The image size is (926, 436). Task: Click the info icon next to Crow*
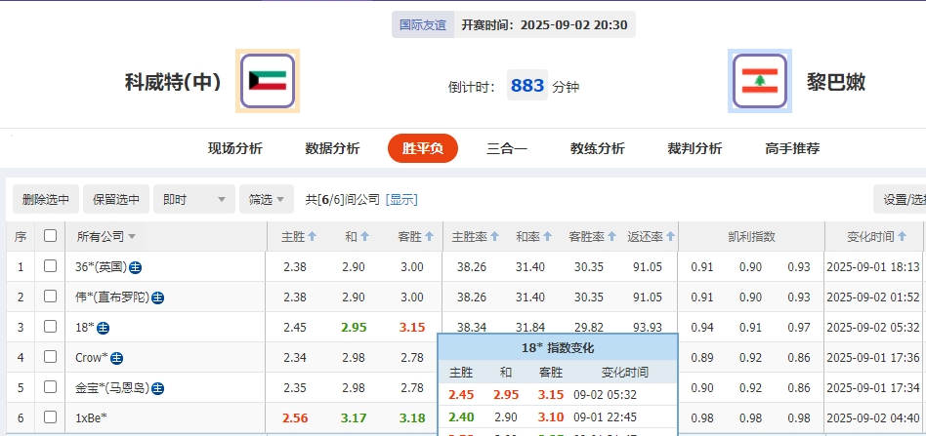(116, 358)
